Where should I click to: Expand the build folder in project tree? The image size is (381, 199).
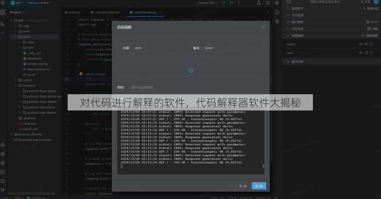(x=15, y=31)
